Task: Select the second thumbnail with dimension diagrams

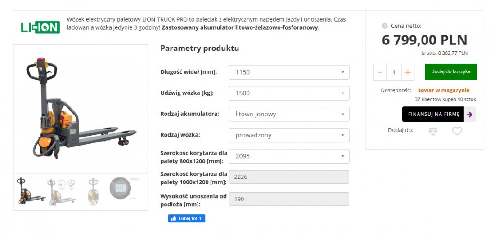Action: click(x=62, y=192)
